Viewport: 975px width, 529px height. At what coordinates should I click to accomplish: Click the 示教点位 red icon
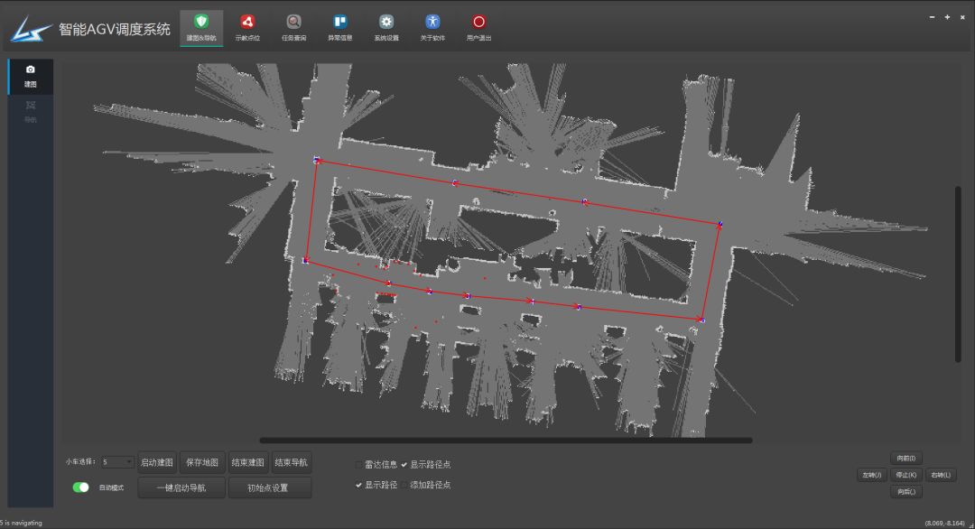[247, 22]
